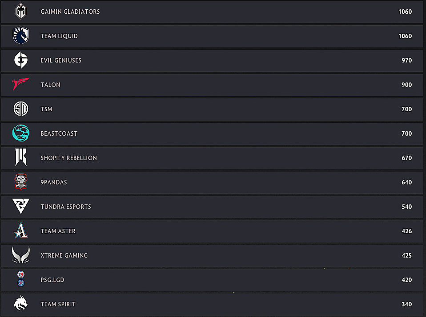
Task: Click Gaimin Gladiators' 1060 points value
Action: (405, 12)
